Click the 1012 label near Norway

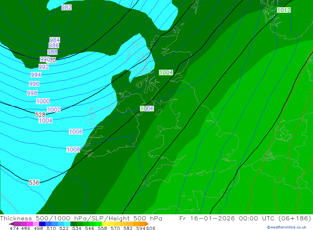284,10
